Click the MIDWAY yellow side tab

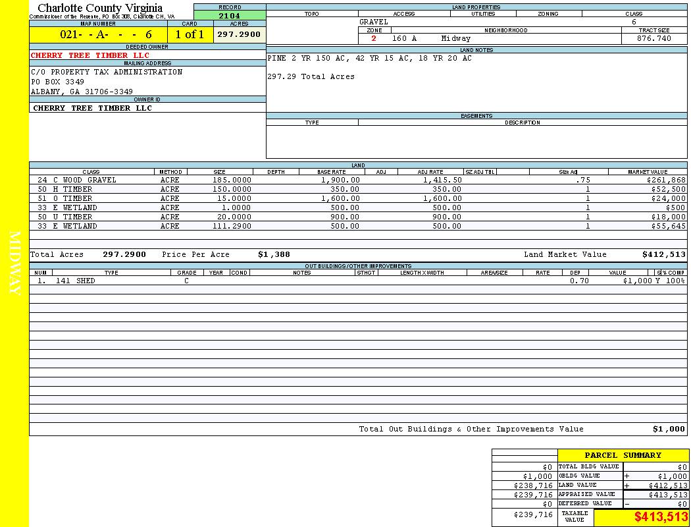tap(14, 263)
